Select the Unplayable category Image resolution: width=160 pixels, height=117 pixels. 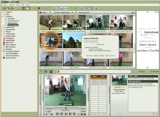point(10,40)
